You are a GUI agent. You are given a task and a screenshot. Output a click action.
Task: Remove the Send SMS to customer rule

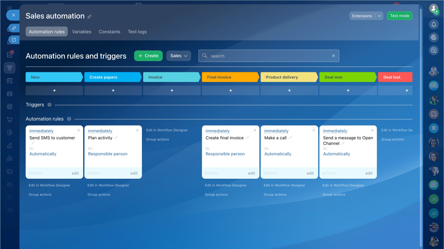(x=79, y=130)
